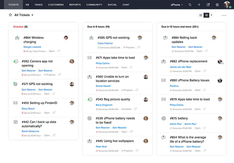Go to the Reports tab
The image size is (234, 163).
75,5
